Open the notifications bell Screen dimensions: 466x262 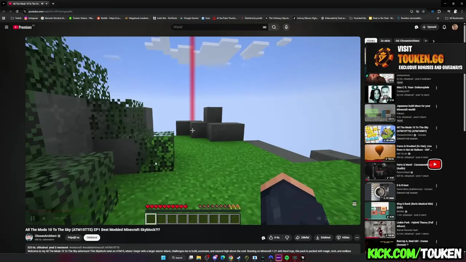point(444,27)
